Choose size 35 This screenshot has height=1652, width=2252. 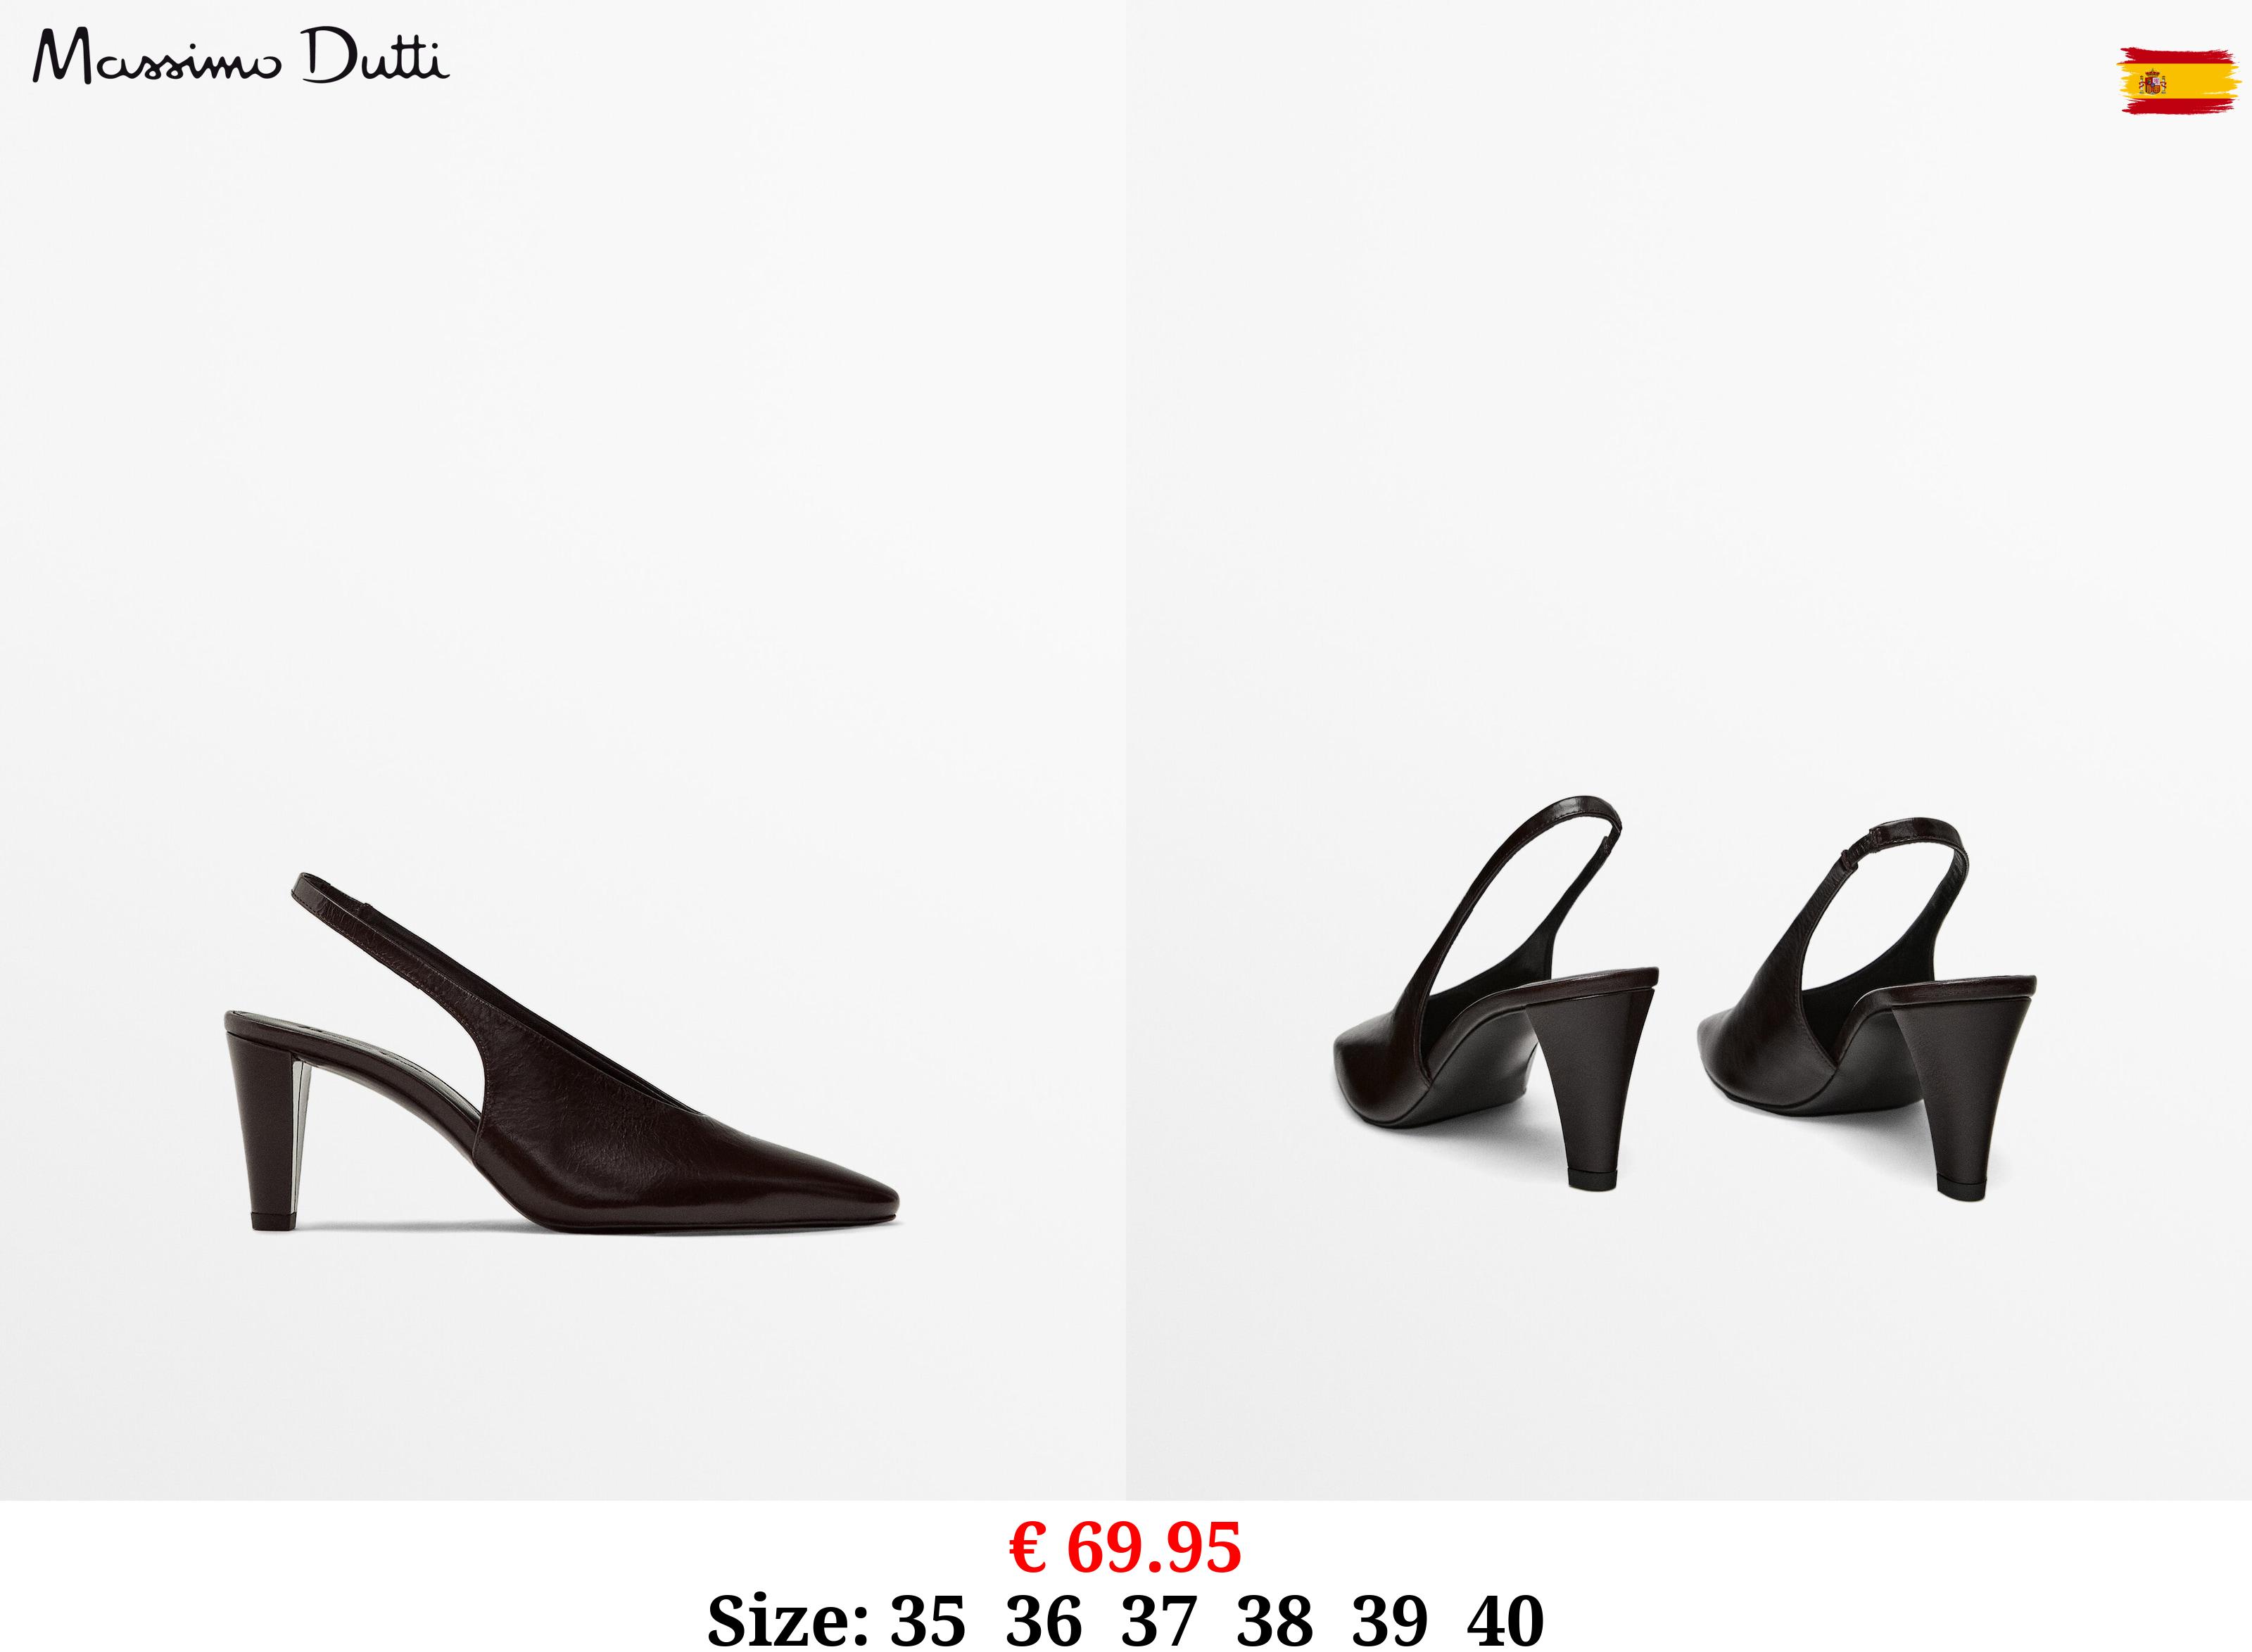coord(928,1619)
